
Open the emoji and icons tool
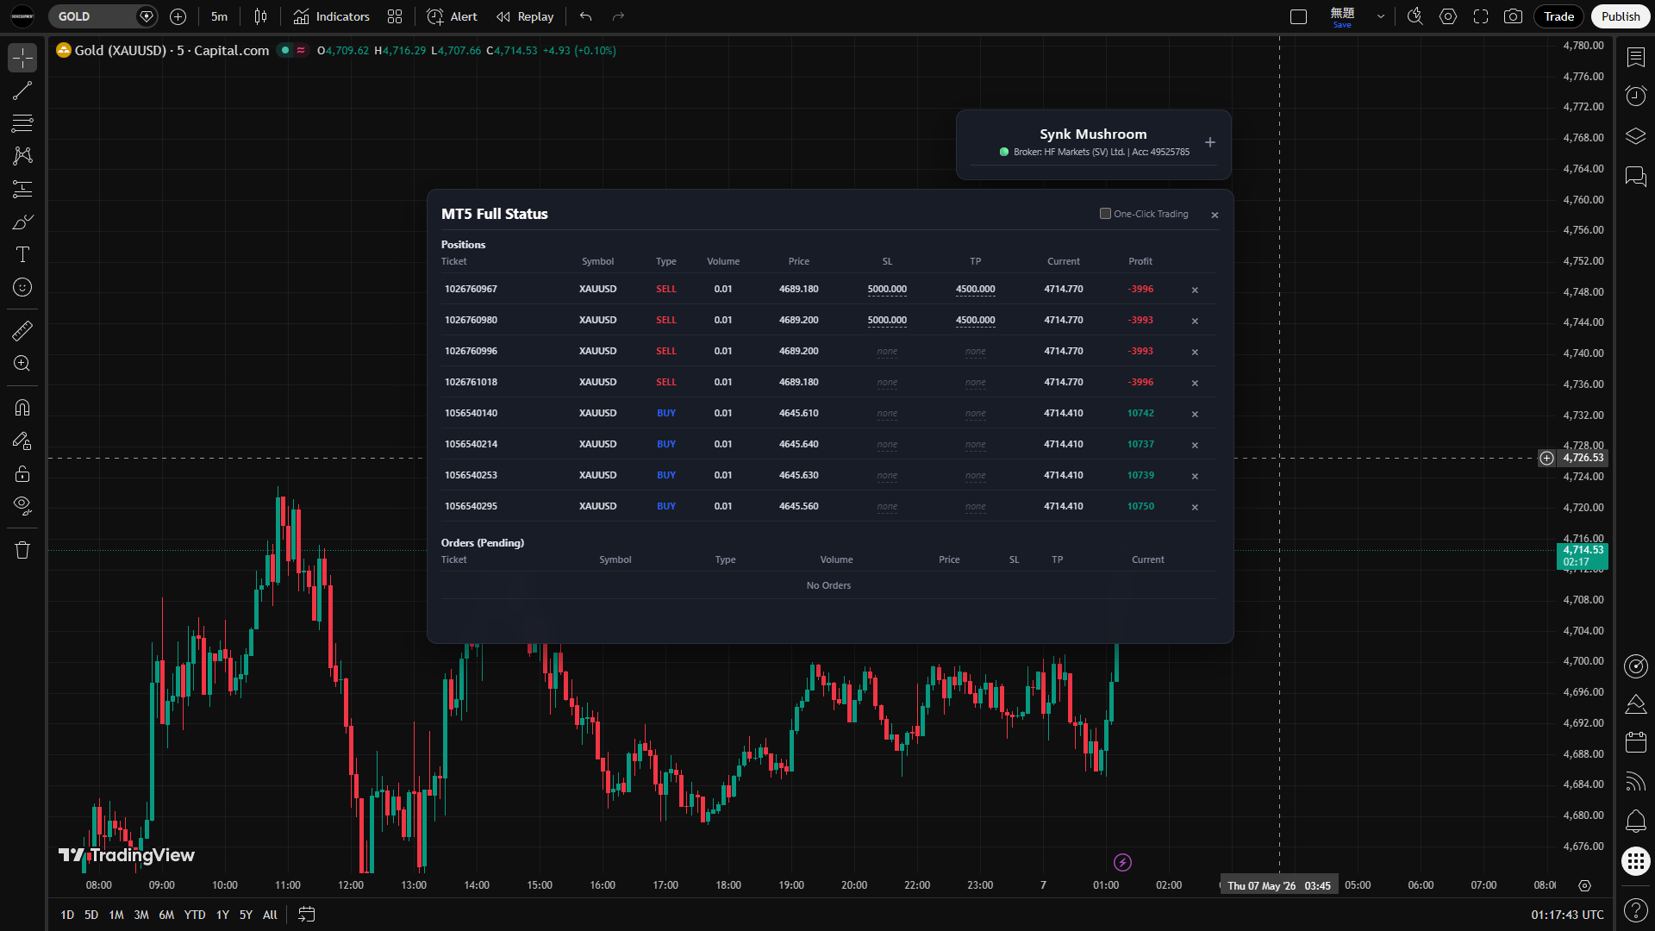tap(22, 287)
